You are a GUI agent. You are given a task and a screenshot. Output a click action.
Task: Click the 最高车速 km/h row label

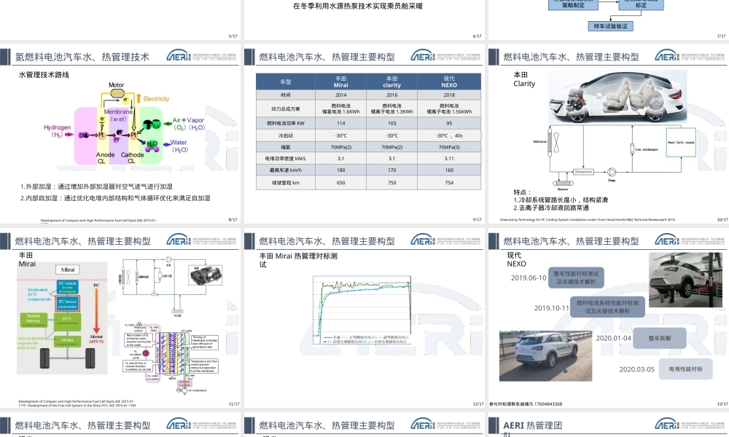[x=286, y=170]
